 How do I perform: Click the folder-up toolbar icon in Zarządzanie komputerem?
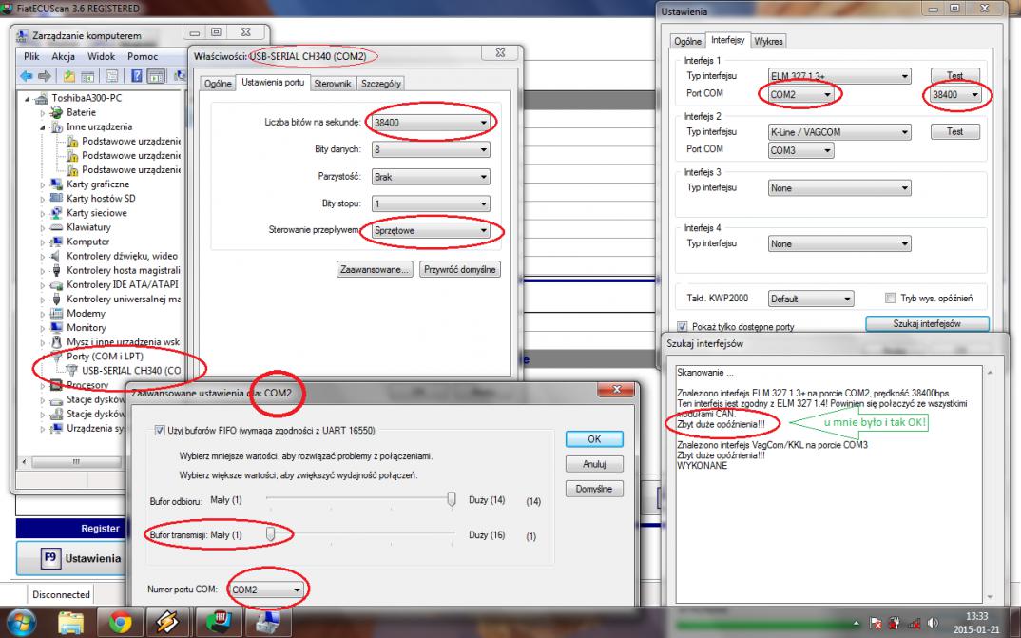pyautogui.click(x=69, y=76)
